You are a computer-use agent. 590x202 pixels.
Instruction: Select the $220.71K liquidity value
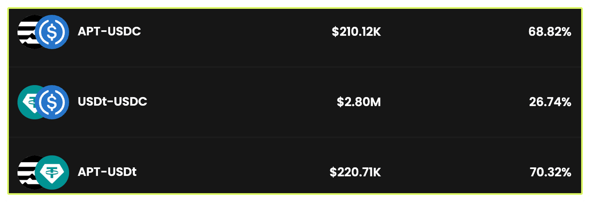(x=355, y=172)
